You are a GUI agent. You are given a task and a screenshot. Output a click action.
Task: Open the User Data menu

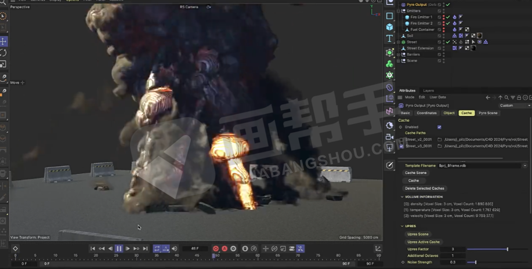pyautogui.click(x=437, y=97)
